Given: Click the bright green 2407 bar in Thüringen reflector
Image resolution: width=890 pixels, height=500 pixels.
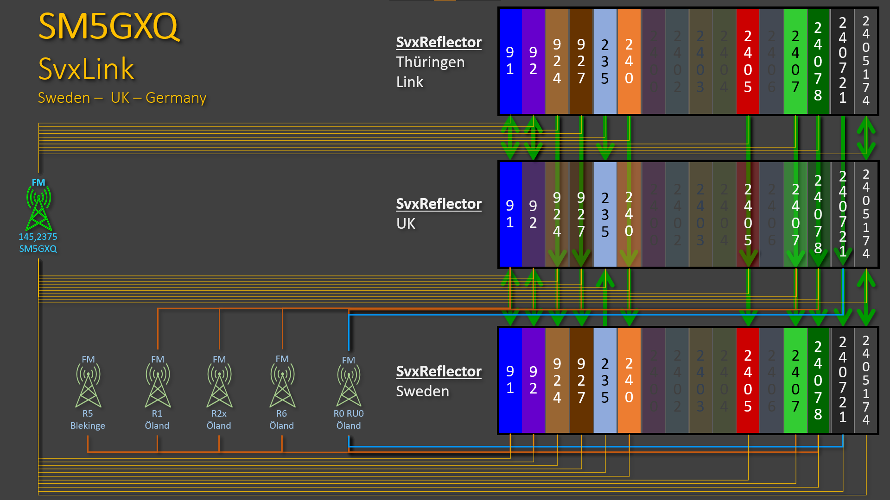Looking at the screenshot, I should coord(795,61).
